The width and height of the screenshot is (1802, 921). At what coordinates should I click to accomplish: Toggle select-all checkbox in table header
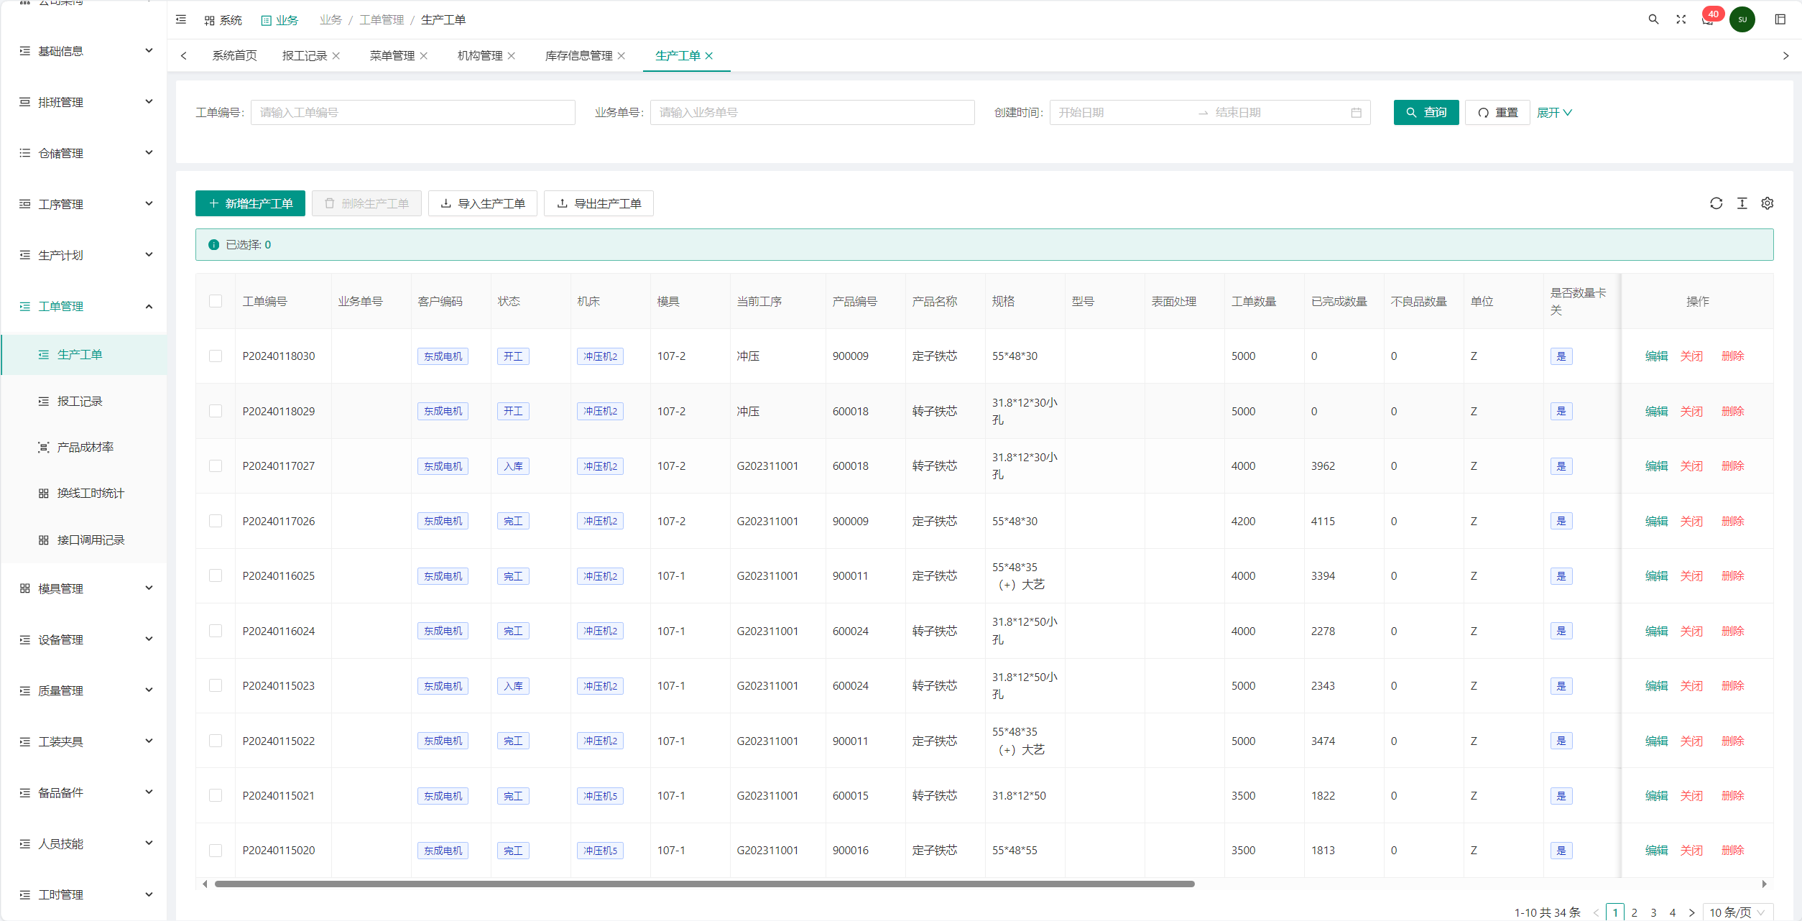click(x=216, y=301)
